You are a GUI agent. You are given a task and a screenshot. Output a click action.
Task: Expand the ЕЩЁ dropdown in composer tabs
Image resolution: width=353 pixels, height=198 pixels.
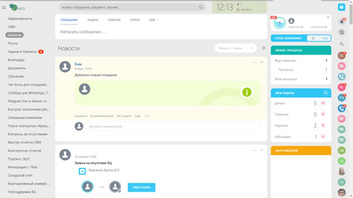pos(154,20)
